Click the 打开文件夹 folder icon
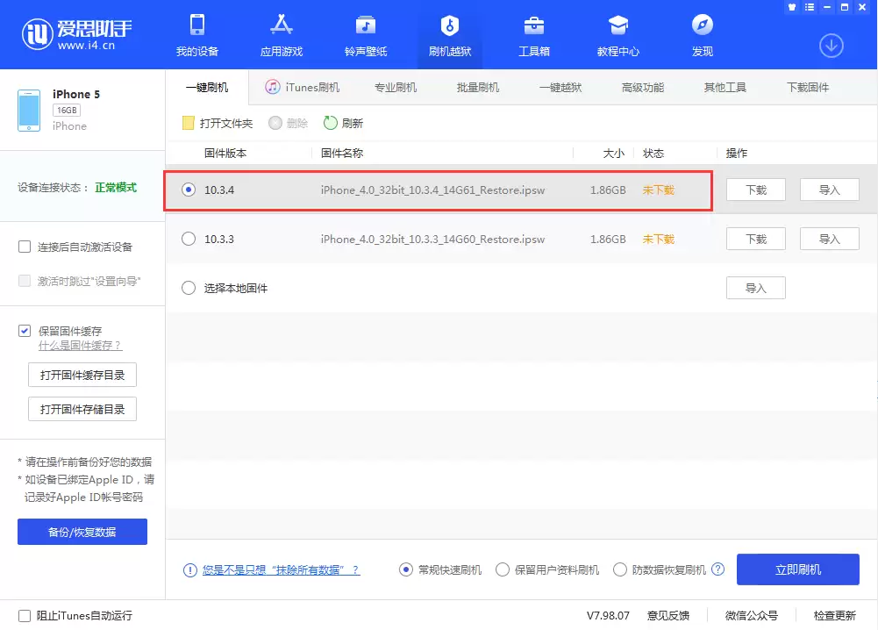Viewport: 878px width, 630px height. point(188,123)
